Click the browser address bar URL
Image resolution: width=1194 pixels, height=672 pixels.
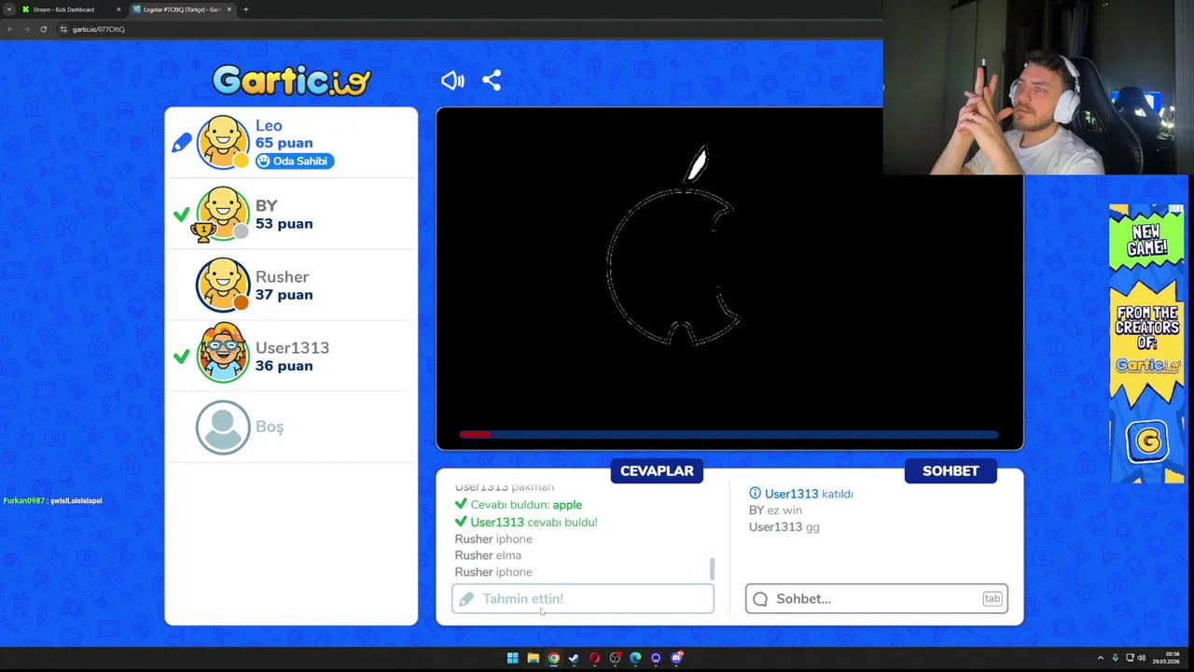coord(99,29)
